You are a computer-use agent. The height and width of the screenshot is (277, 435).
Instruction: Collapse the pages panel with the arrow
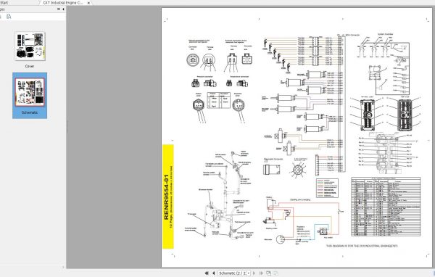coord(63,9)
